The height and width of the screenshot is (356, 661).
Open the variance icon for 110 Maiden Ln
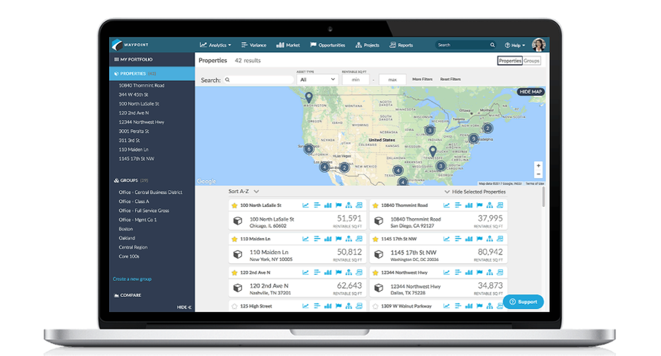317,239
